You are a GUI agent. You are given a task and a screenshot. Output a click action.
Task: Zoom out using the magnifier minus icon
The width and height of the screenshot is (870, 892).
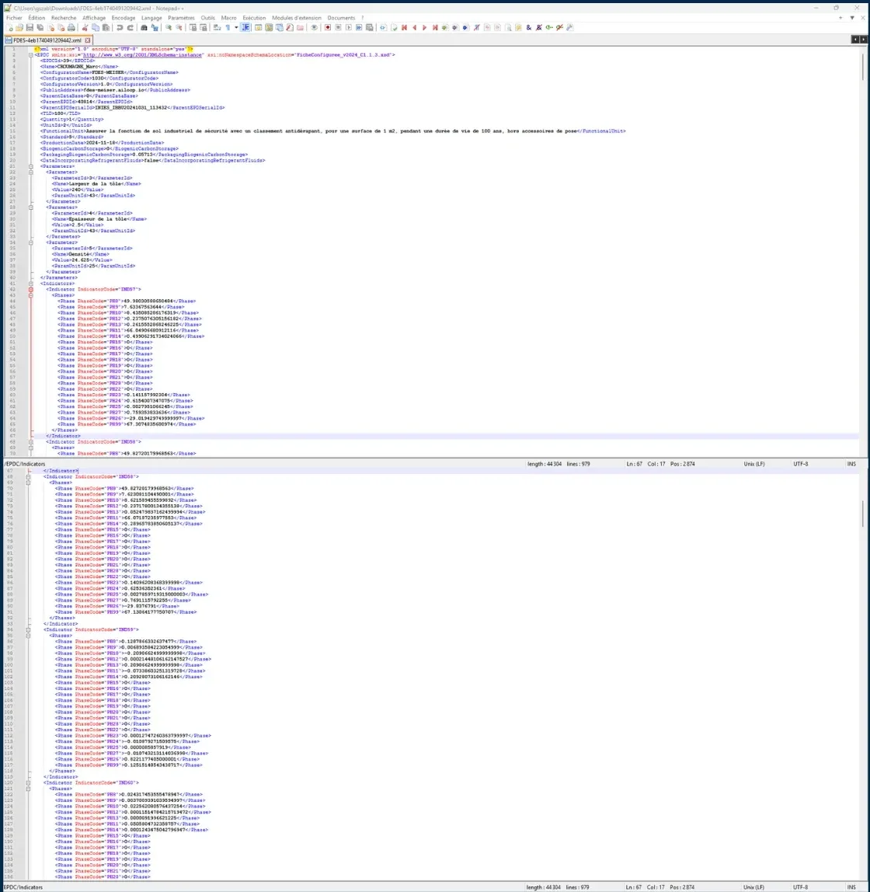pos(179,27)
